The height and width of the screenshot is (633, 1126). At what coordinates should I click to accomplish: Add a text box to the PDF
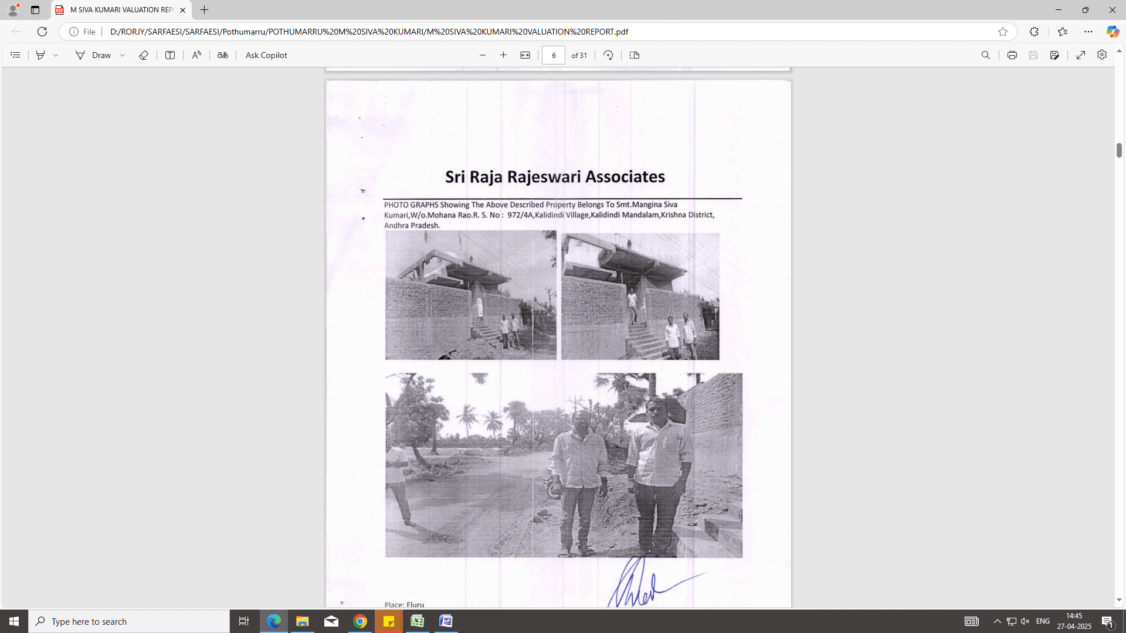tap(170, 55)
